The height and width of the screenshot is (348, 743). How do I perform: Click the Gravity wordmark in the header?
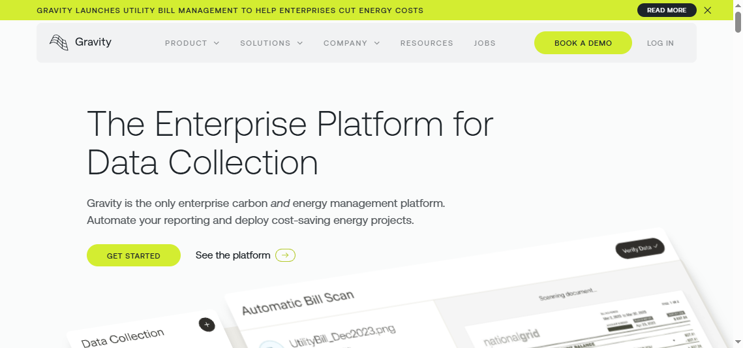click(x=93, y=42)
